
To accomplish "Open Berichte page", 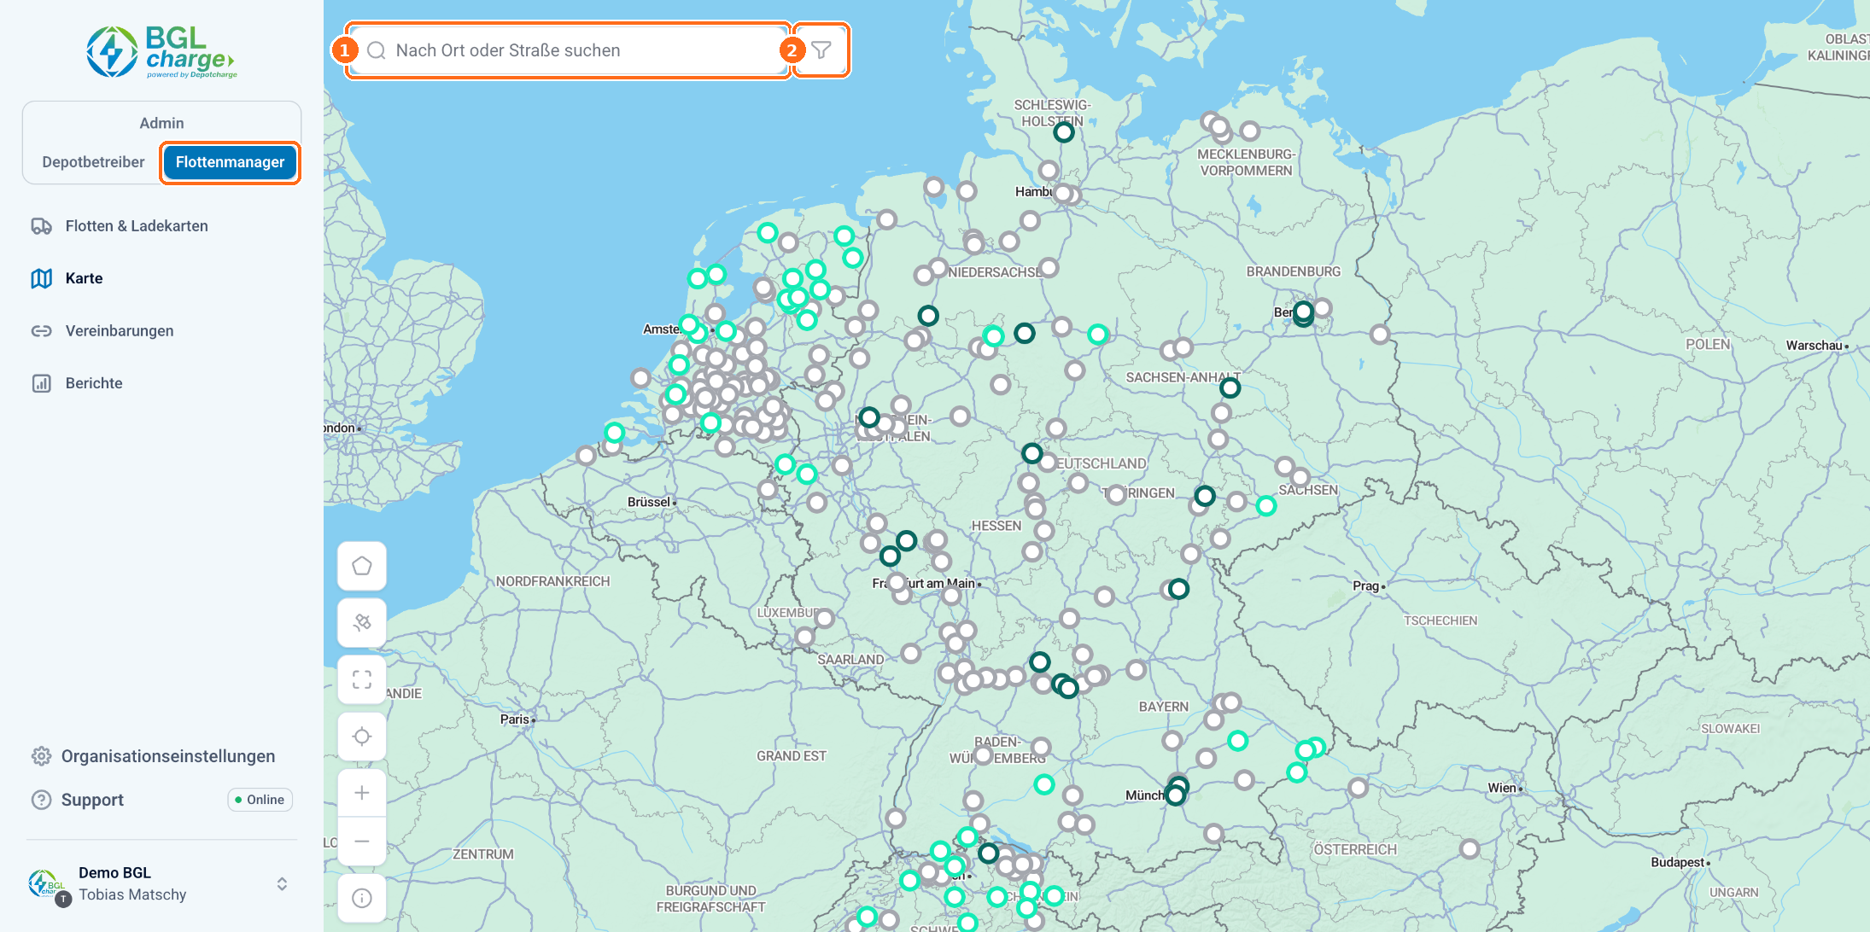I will click(x=94, y=383).
